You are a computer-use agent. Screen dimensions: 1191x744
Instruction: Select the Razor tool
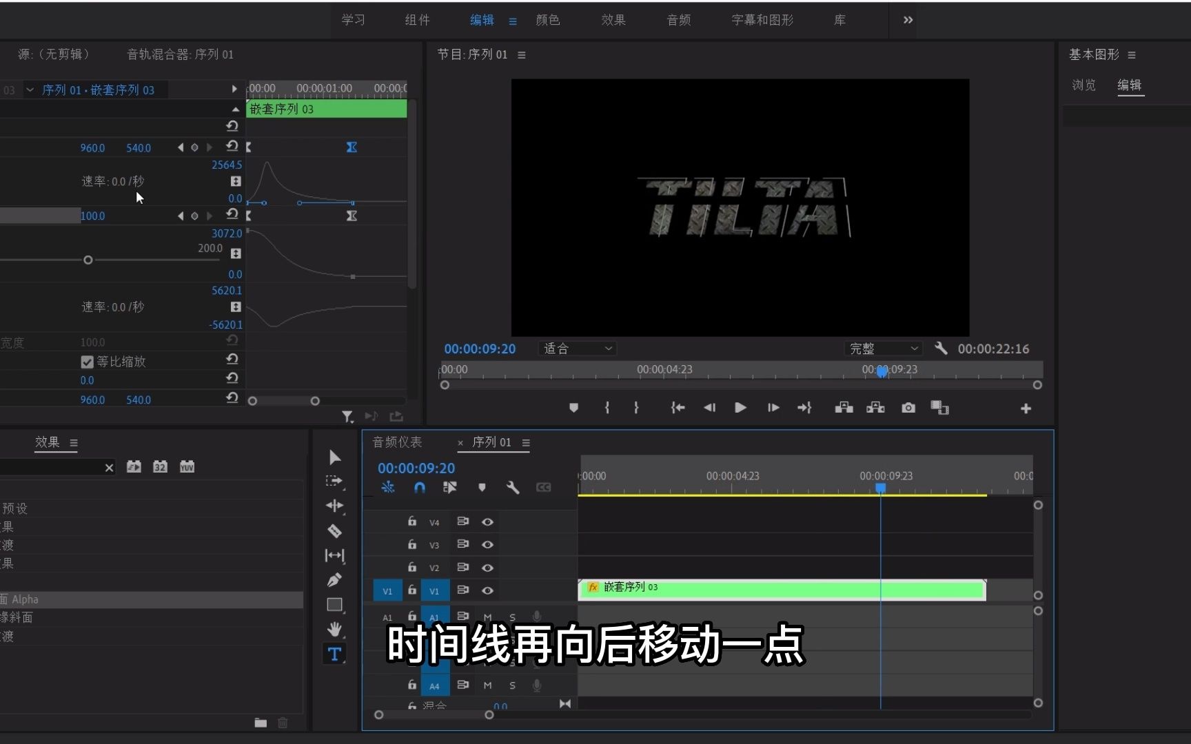coord(334,530)
